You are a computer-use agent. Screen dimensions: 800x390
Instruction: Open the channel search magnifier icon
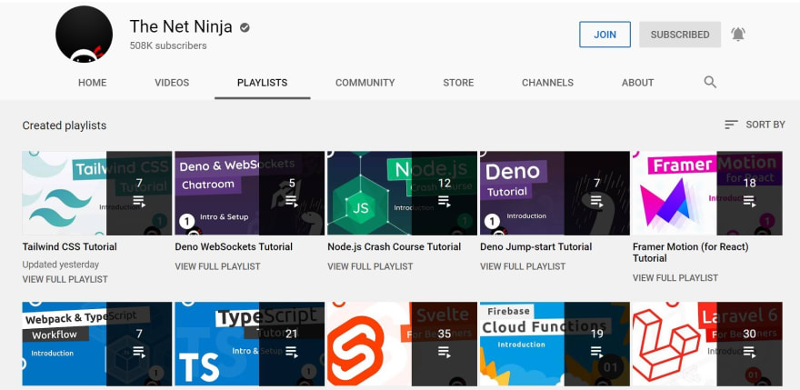(710, 82)
